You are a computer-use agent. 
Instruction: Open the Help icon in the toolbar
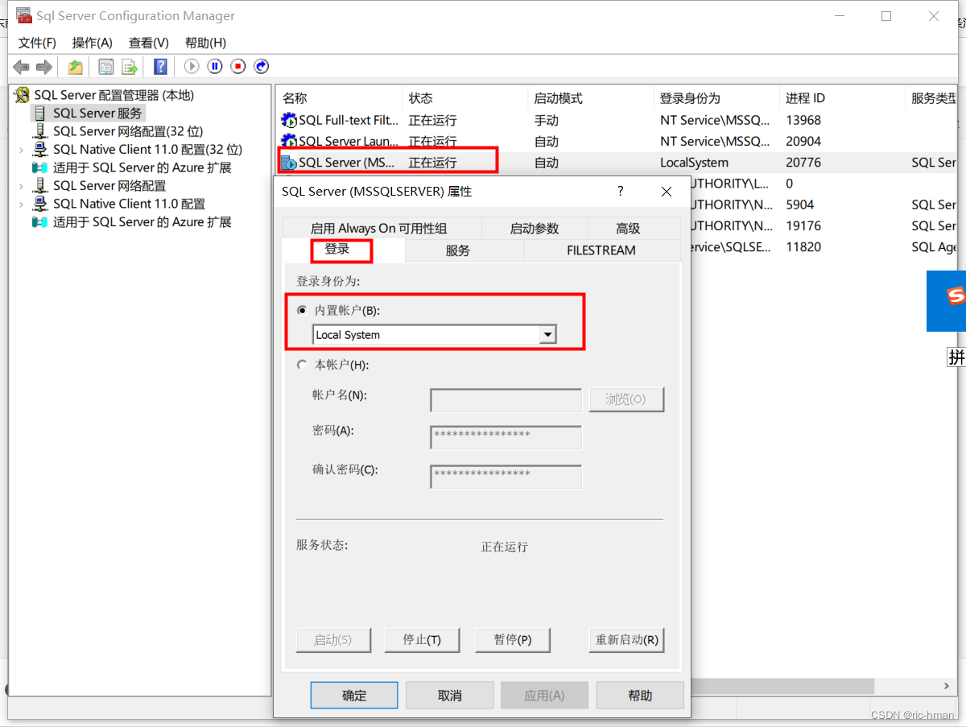point(160,67)
